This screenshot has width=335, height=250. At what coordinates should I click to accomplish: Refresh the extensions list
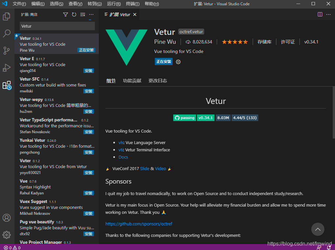[74, 14]
